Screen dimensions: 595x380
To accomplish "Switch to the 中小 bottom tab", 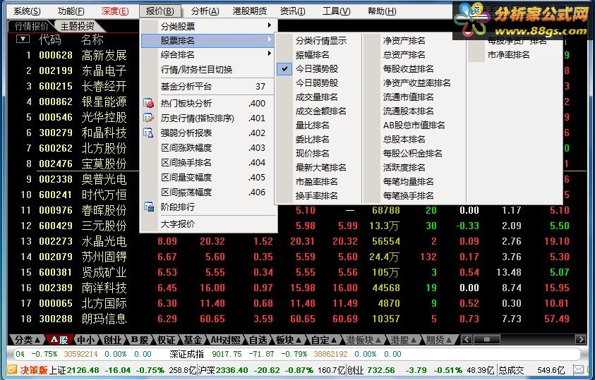I will (86, 340).
